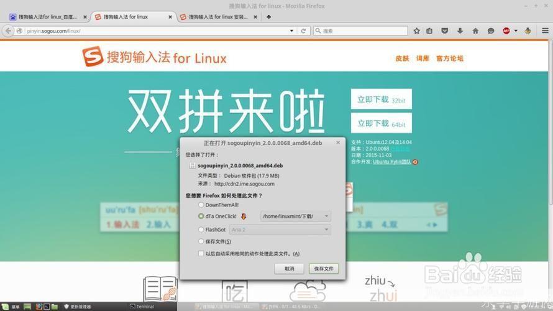The image size is (553, 311).
Task: Open a new tab with plus icon
Action: pos(269,17)
